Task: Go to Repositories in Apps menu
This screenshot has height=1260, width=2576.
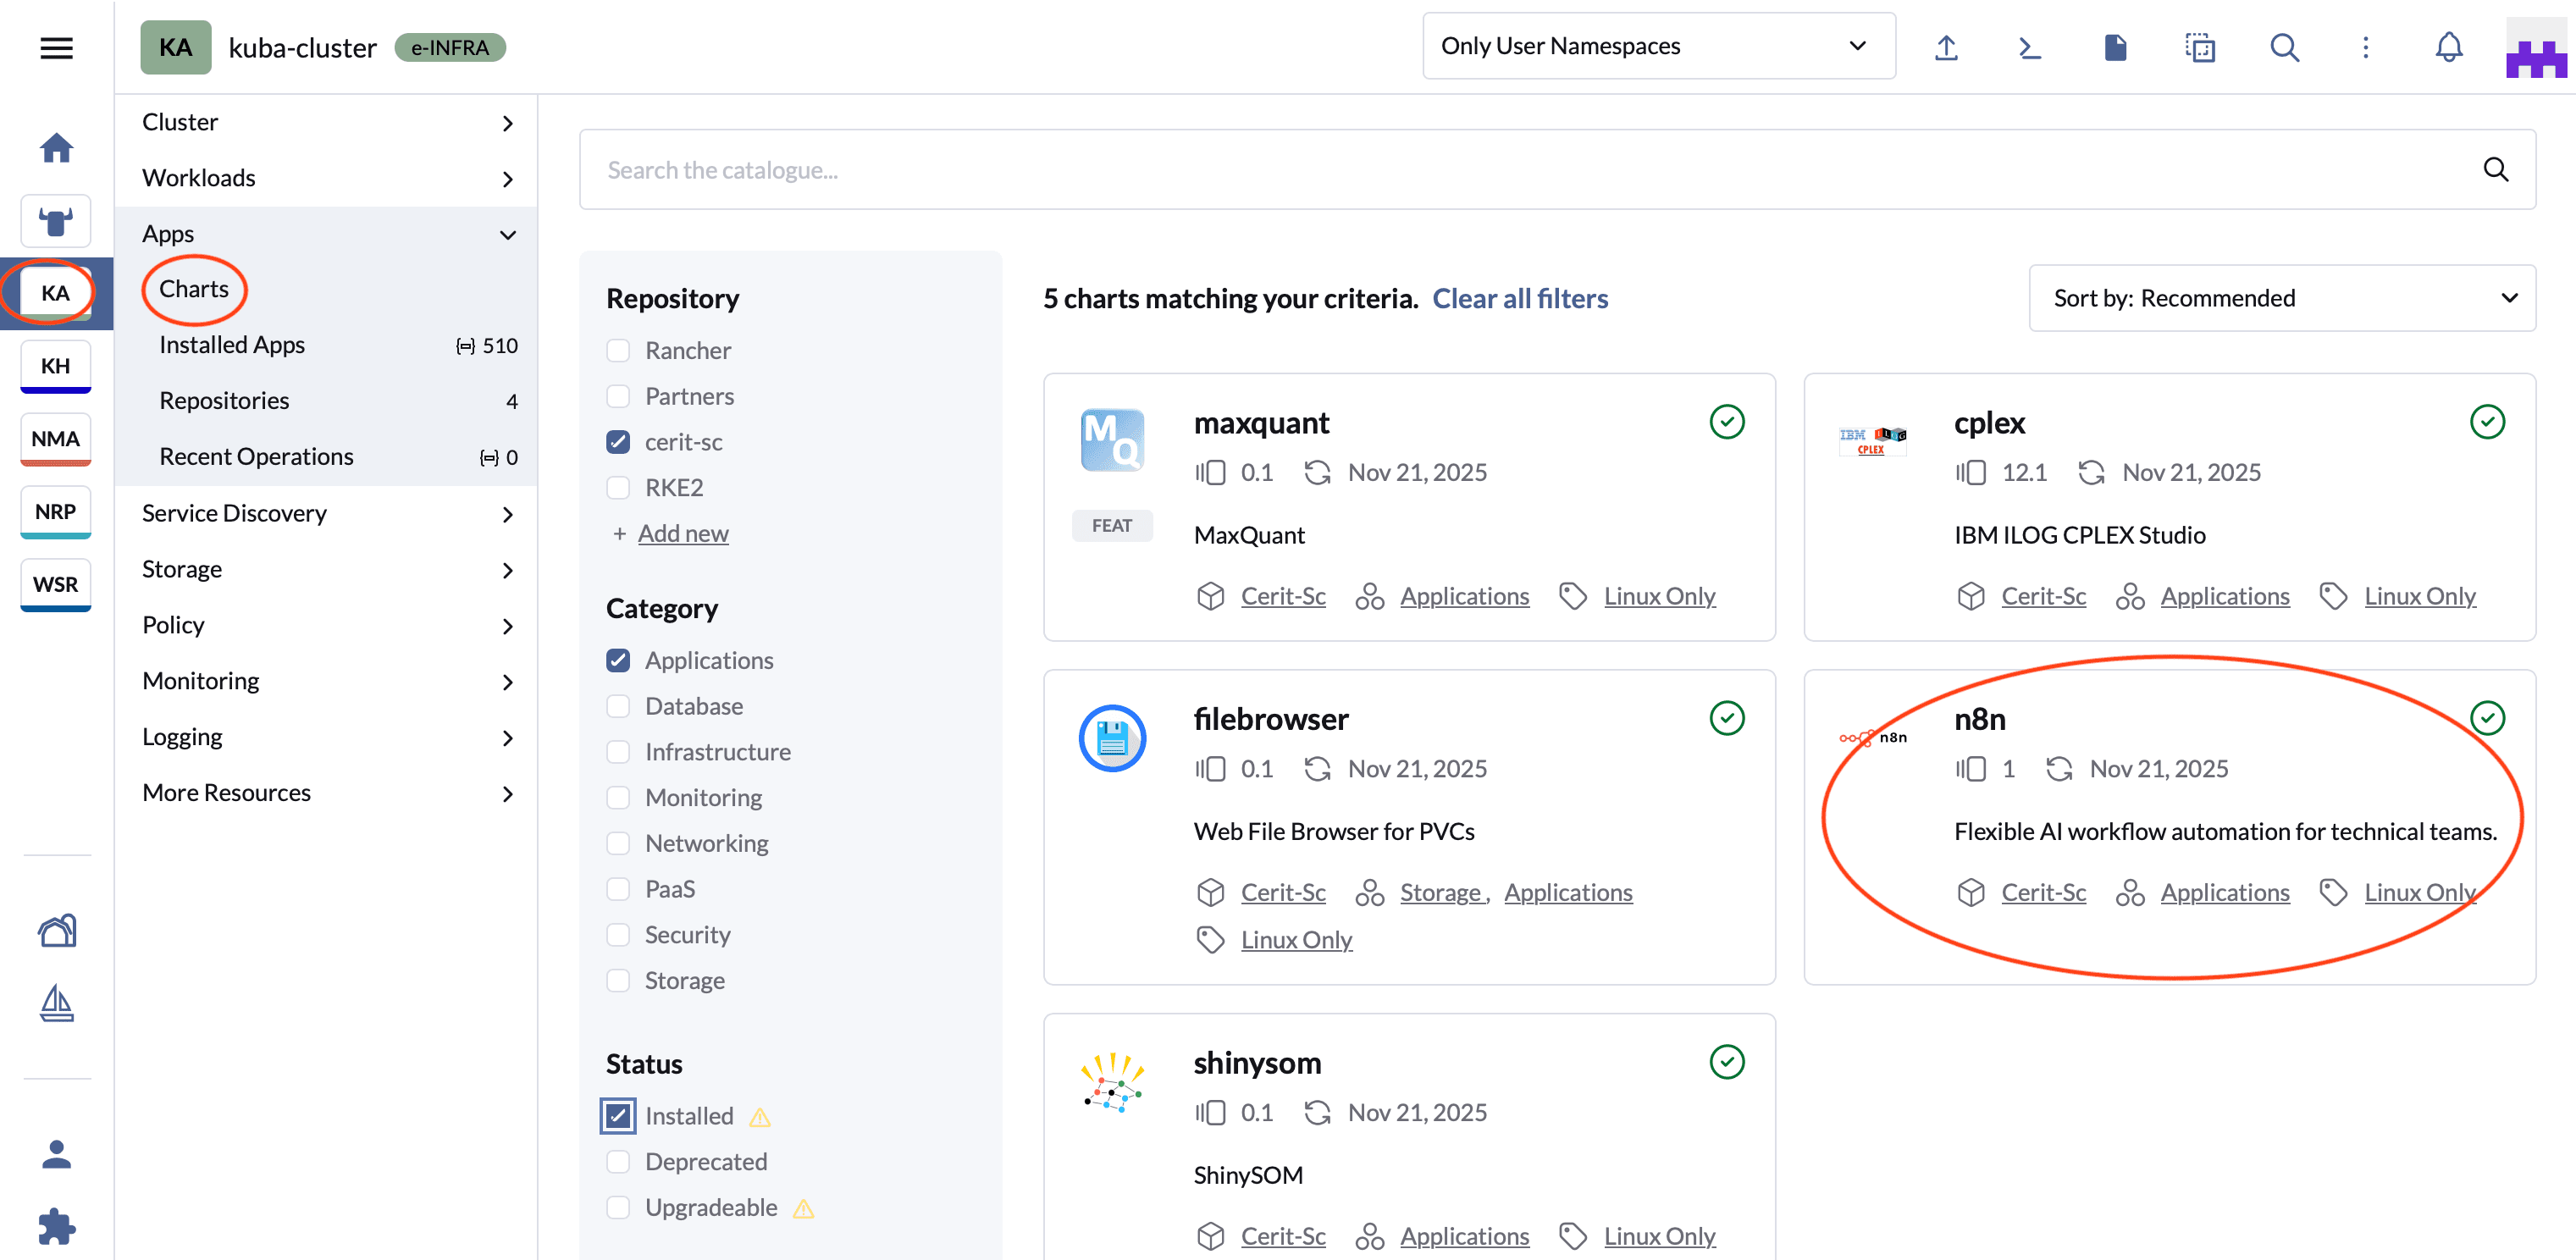Action: 224,401
